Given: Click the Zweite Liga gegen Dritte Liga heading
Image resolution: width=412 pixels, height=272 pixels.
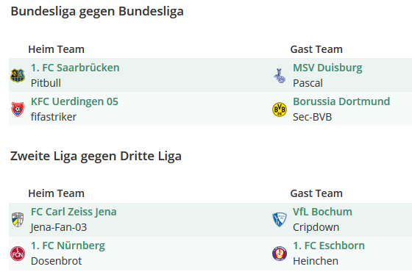Looking at the screenshot, I should coord(96,157).
